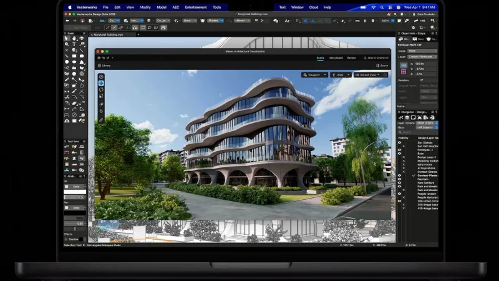
Task: Switch to Render tab in Maxon window
Action: click(351, 58)
